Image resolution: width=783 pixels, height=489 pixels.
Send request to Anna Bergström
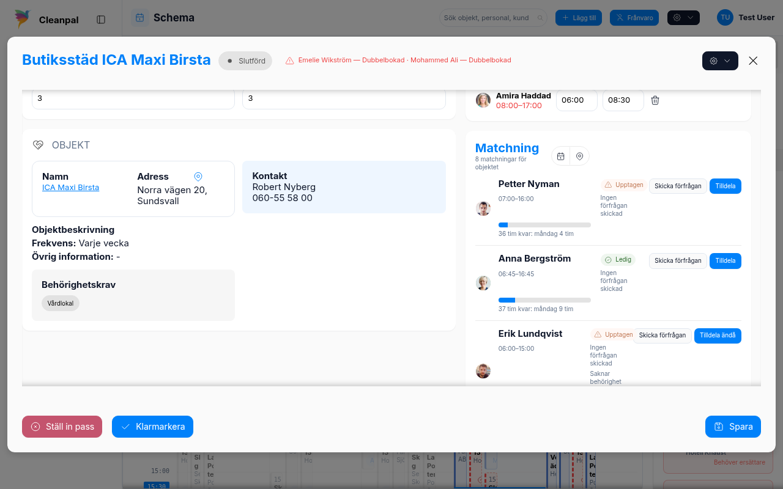678,261
